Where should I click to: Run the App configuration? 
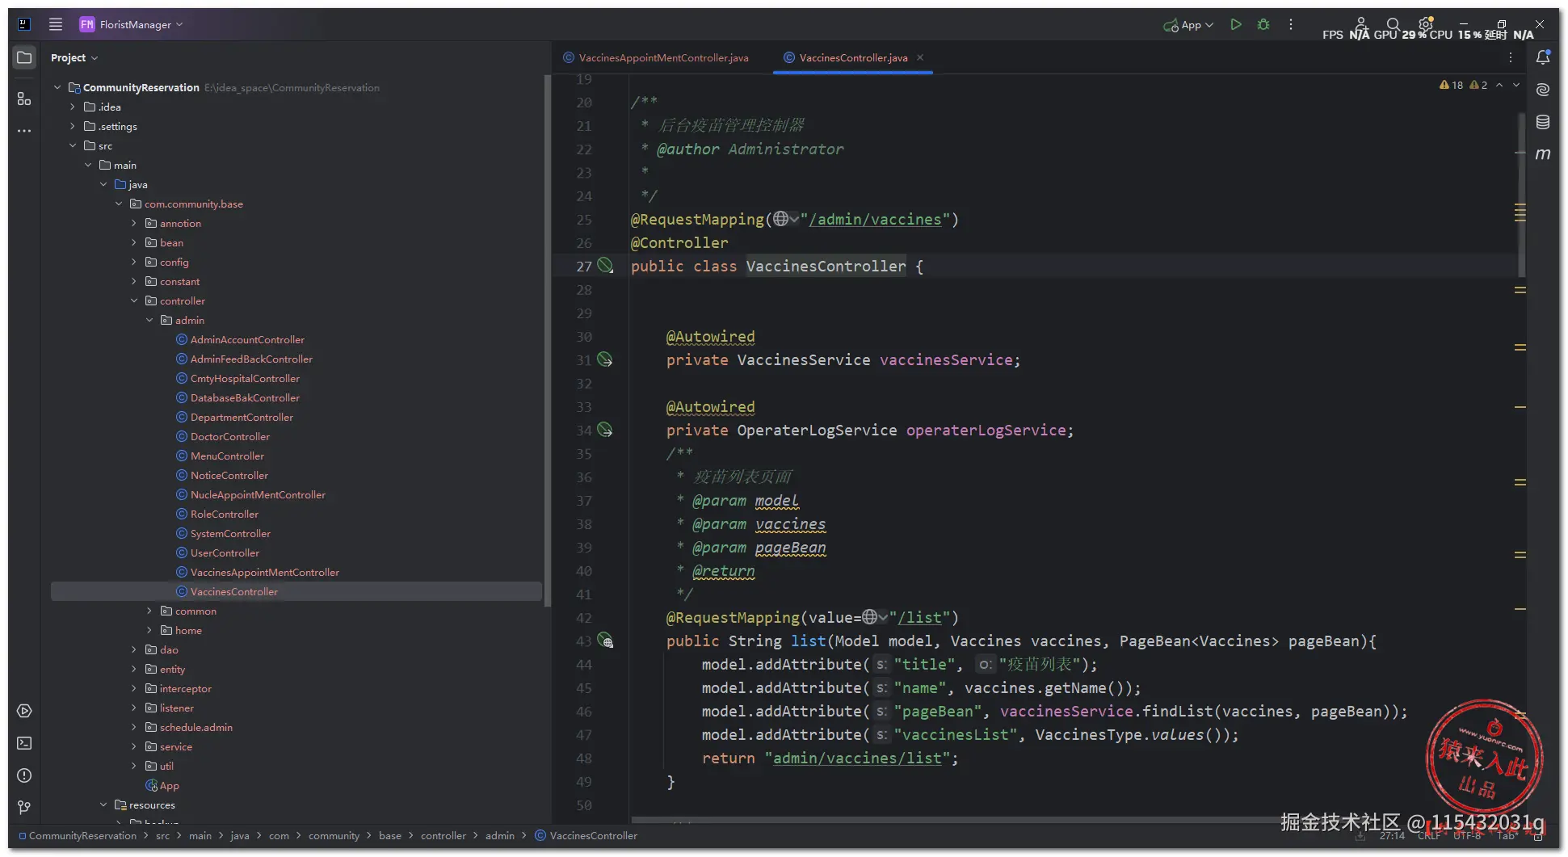click(1235, 24)
